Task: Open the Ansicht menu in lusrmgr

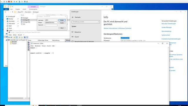Action: (20, 35)
